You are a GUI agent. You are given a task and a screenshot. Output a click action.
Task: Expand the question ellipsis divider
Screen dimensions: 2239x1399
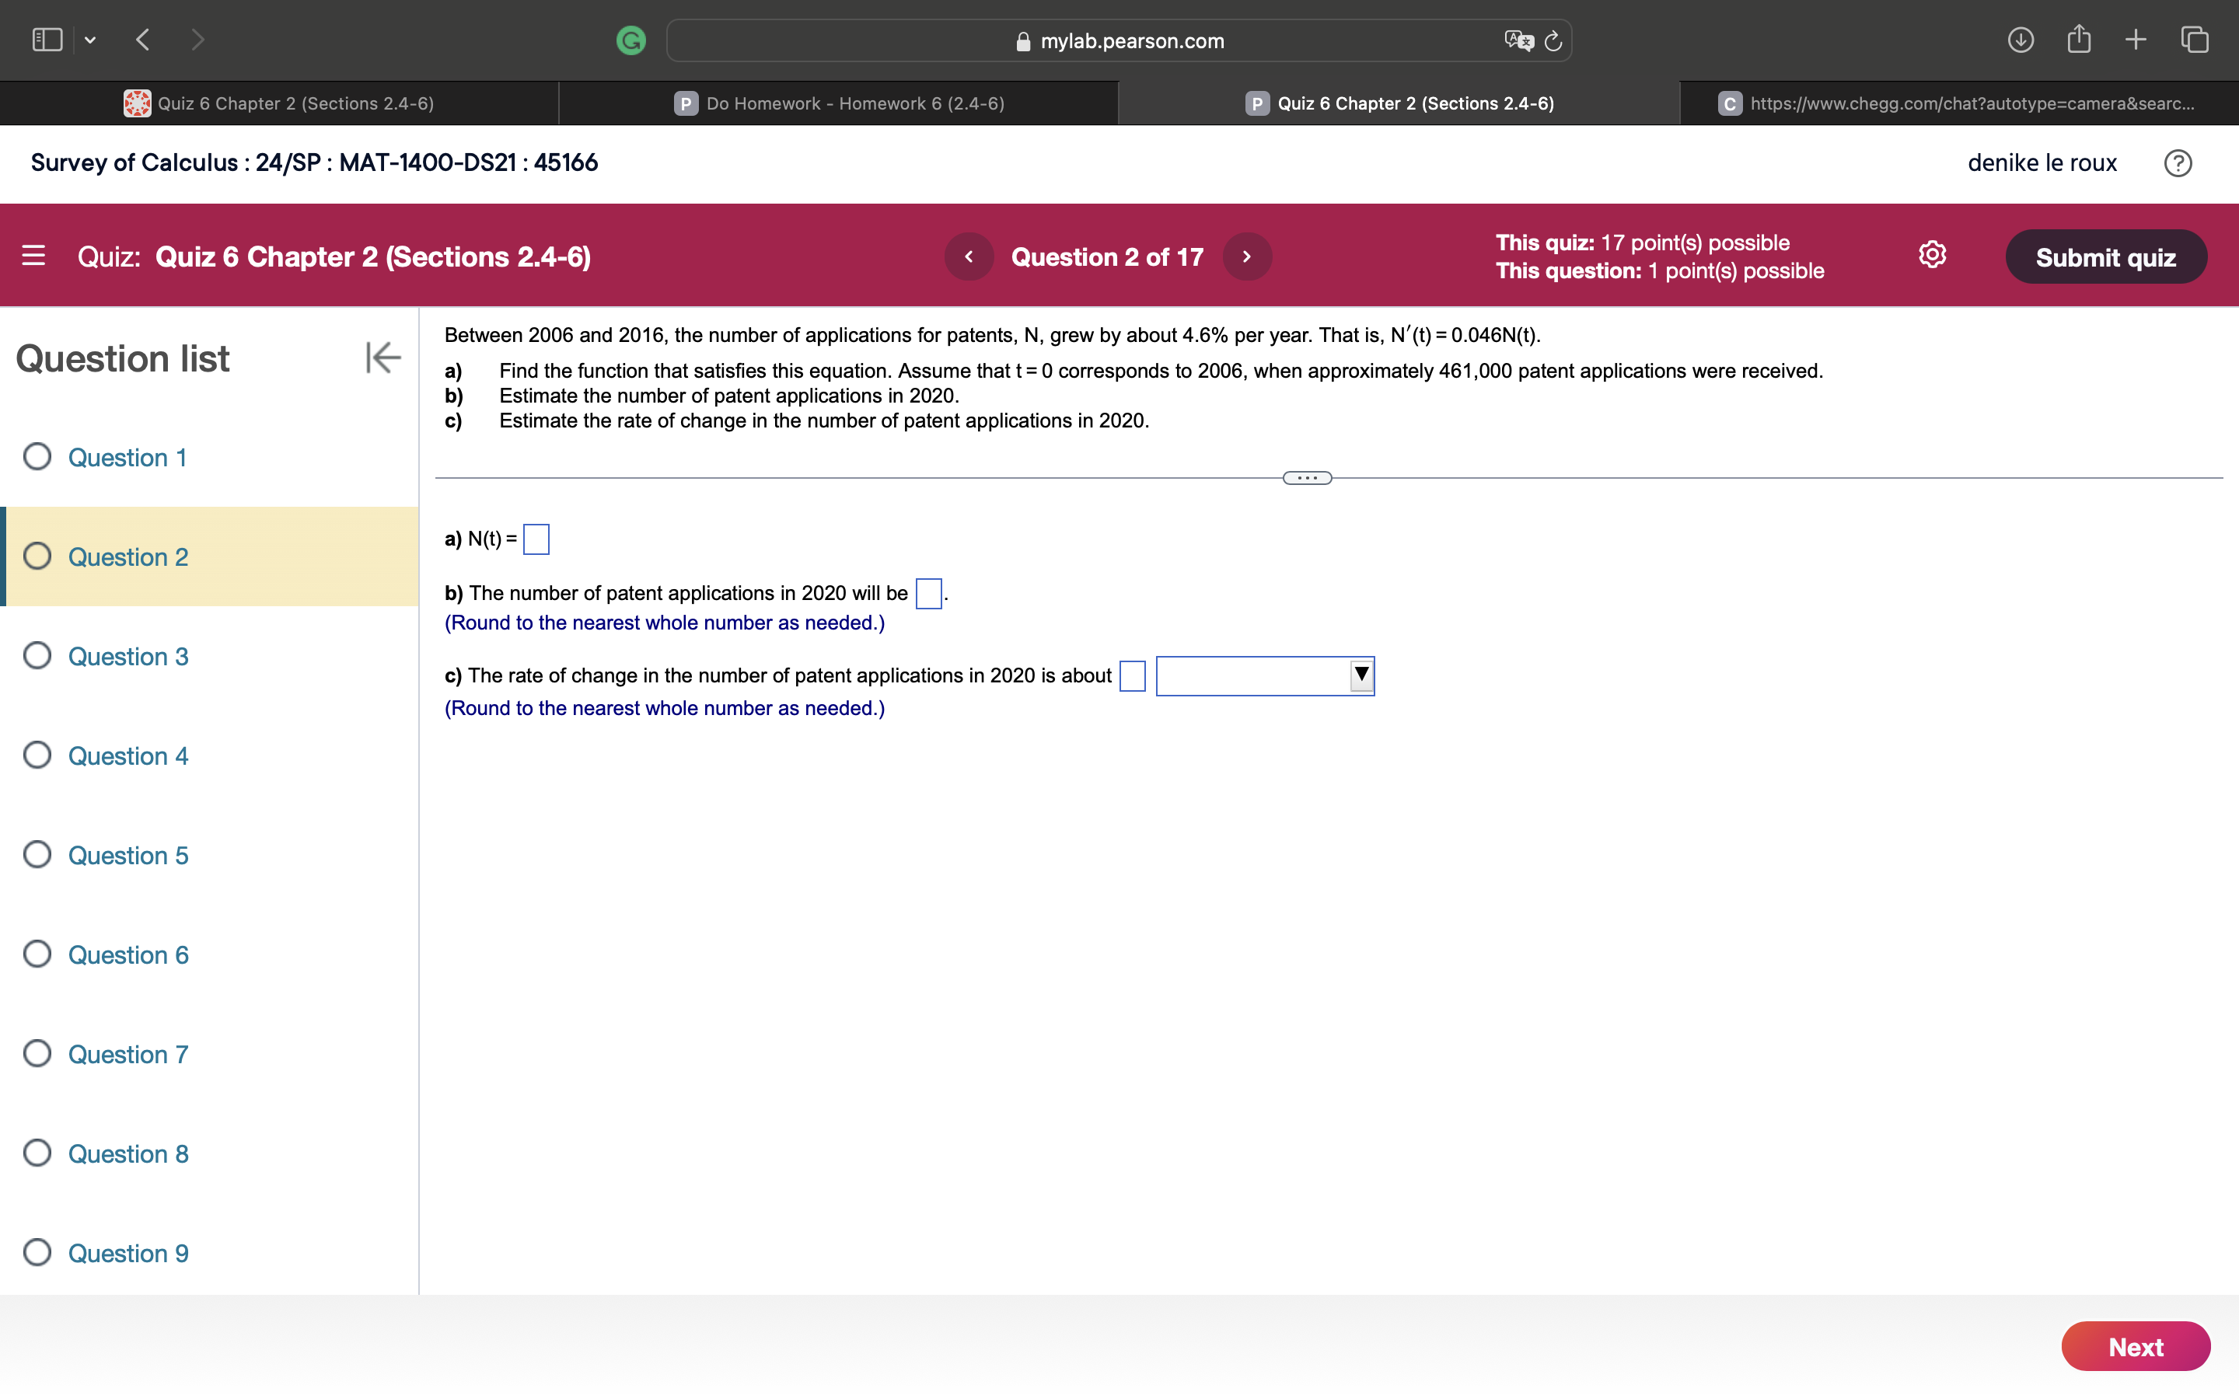tap(1306, 476)
